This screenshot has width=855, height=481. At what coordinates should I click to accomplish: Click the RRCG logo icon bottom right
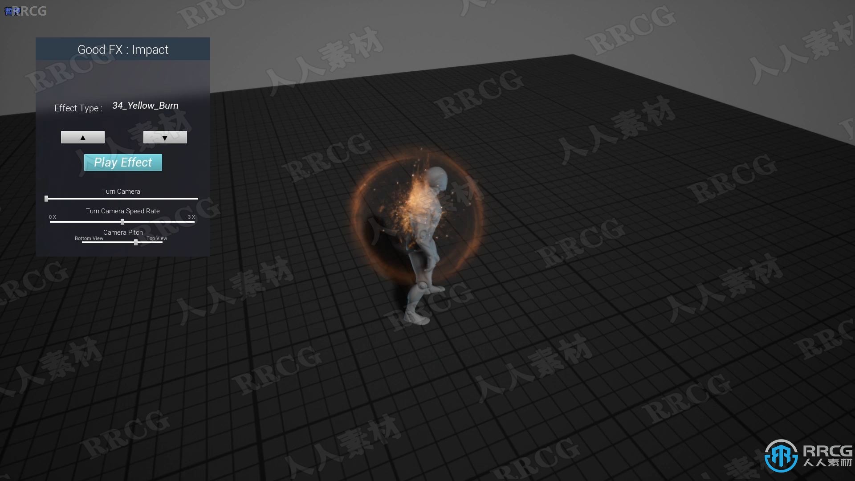coord(784,455)
